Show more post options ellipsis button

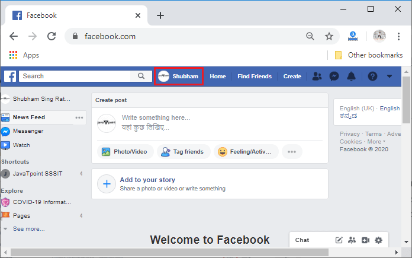(292, 152)
